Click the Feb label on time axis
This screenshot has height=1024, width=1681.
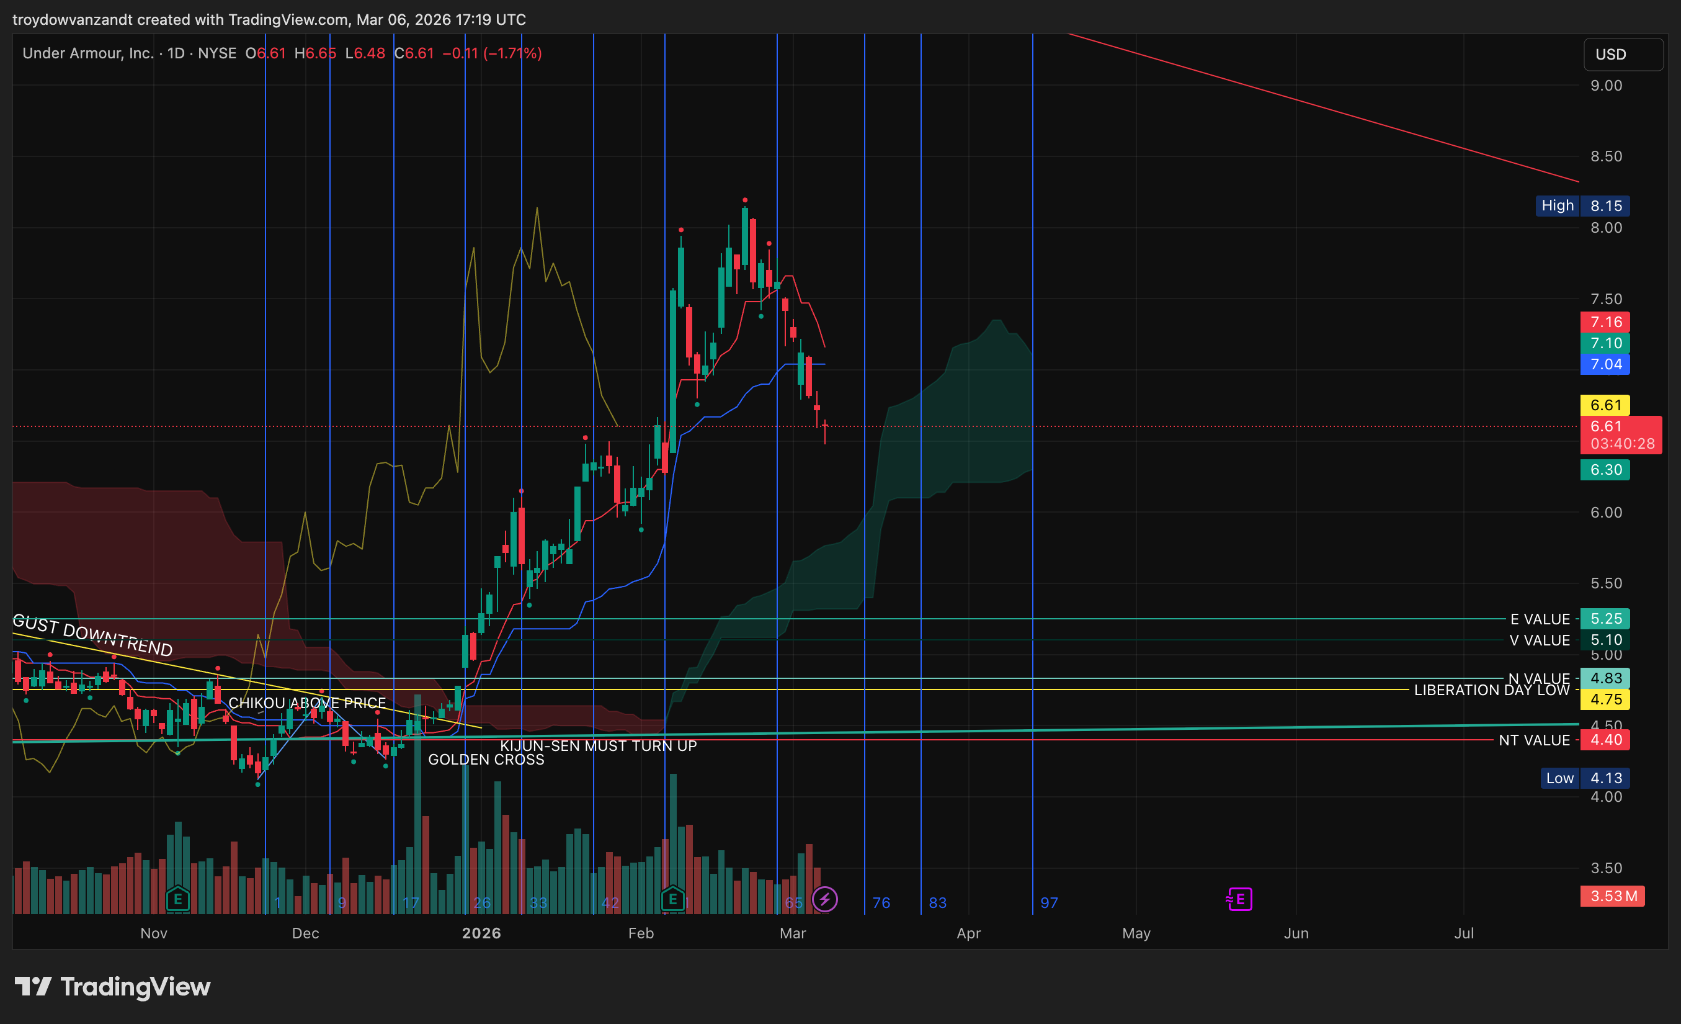(x=641, y=933)
